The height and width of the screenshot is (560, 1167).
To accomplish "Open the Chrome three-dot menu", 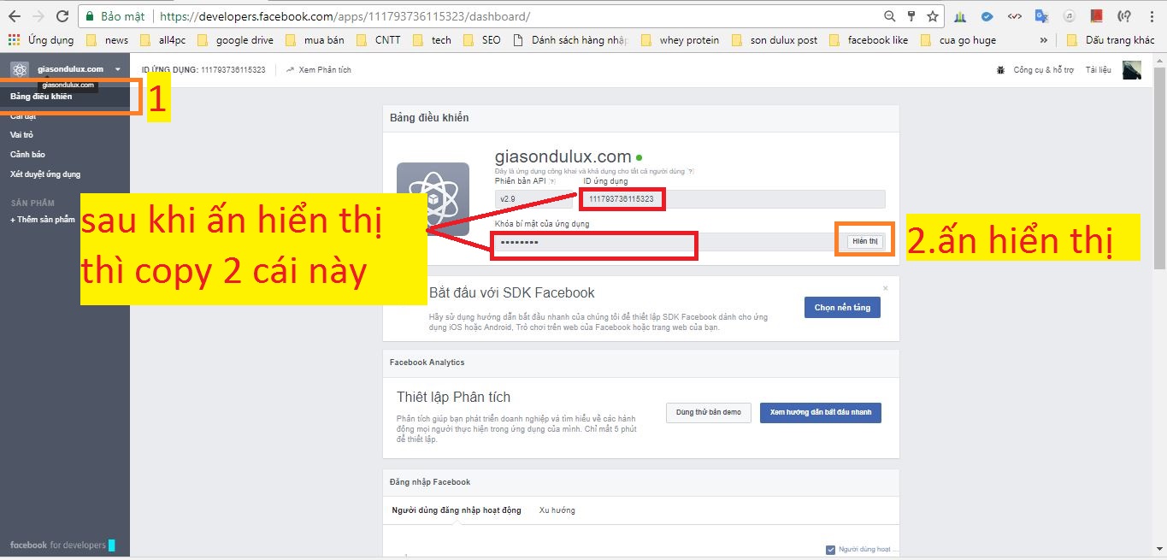I will pos(1151,16).
